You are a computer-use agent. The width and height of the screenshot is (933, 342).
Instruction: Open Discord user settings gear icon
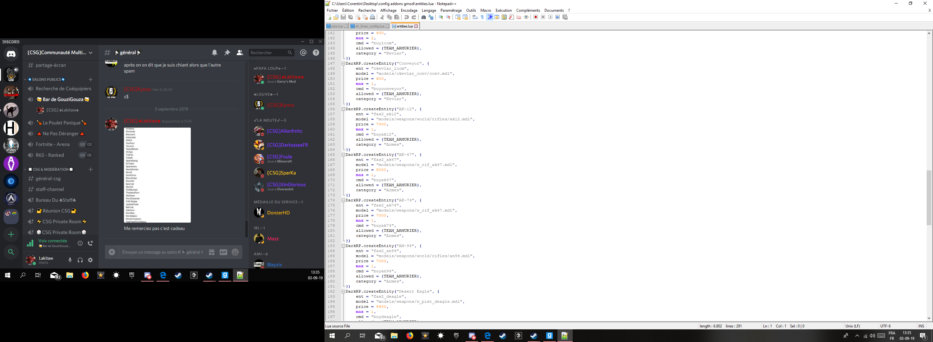[91, 260]
